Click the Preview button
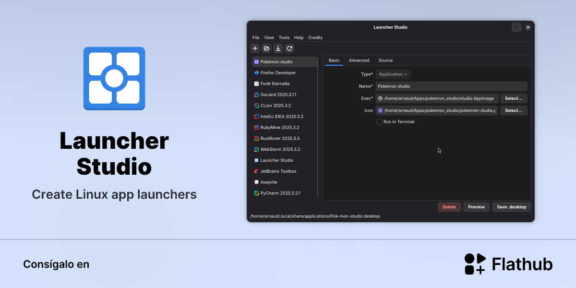 pos(477,207)
